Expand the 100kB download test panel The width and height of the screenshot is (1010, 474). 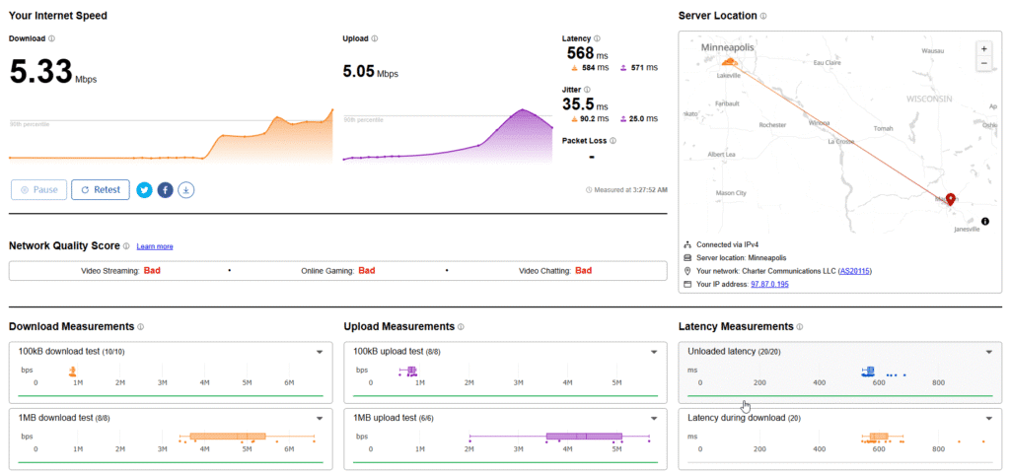(x=320, y=352)
